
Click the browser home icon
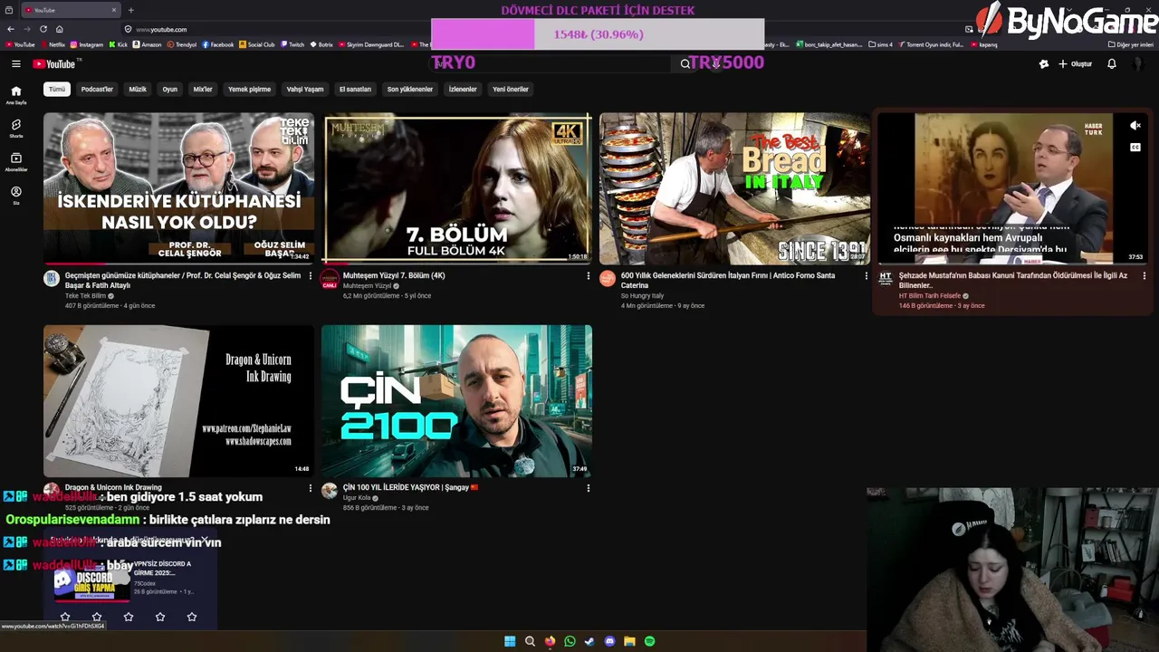click(59, 29)
